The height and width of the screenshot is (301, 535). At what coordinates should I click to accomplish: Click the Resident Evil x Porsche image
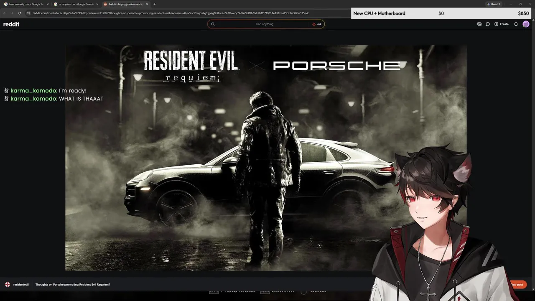click(266, 158)
